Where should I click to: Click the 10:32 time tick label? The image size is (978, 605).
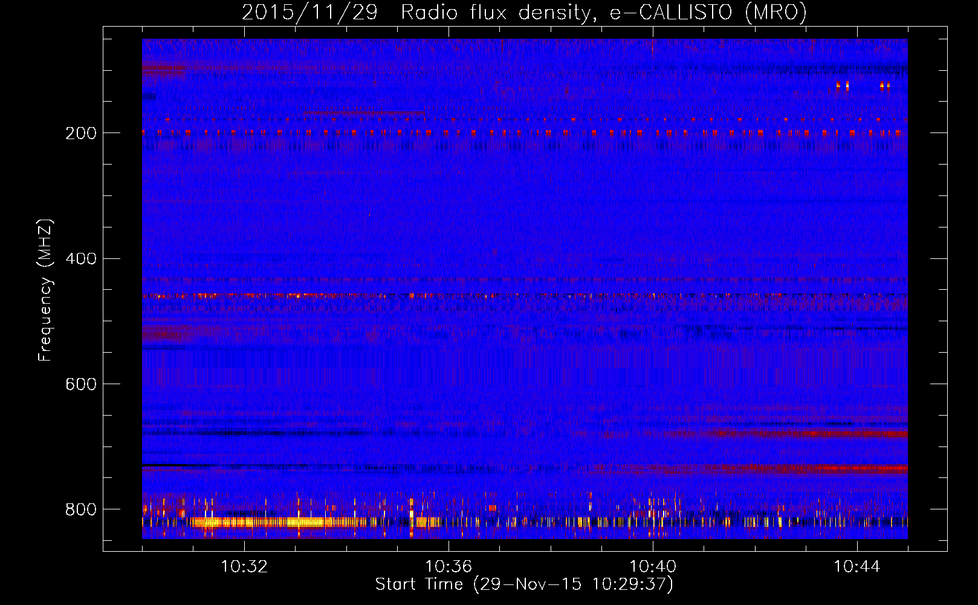[x=244, y=567]
